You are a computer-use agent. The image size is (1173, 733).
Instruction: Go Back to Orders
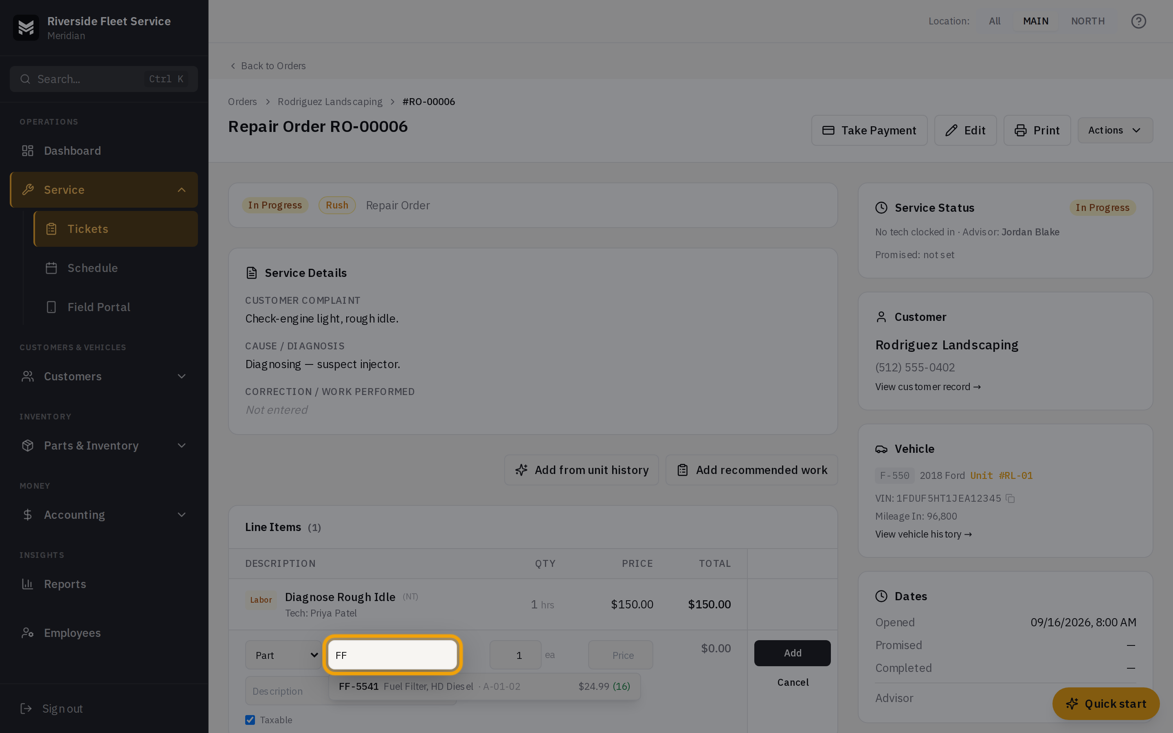pyautogui.click(x=268, y=66)
